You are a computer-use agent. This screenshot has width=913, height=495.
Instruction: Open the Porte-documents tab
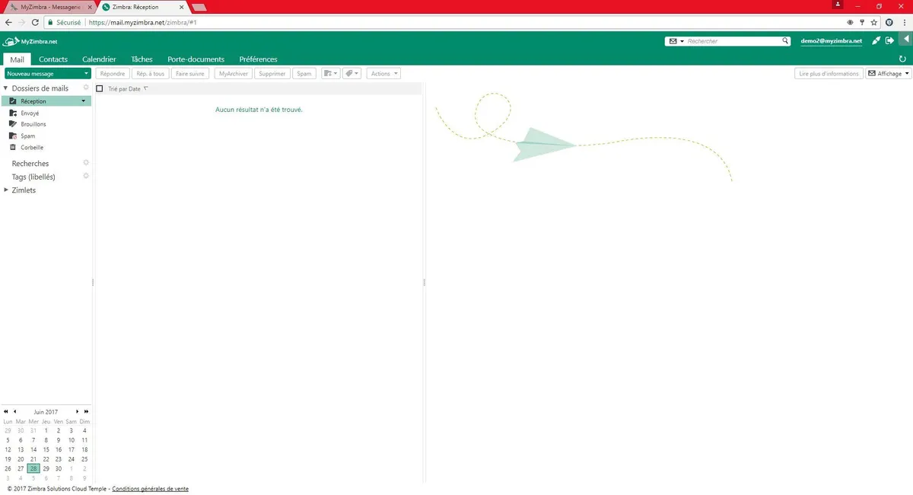point(196,59)
